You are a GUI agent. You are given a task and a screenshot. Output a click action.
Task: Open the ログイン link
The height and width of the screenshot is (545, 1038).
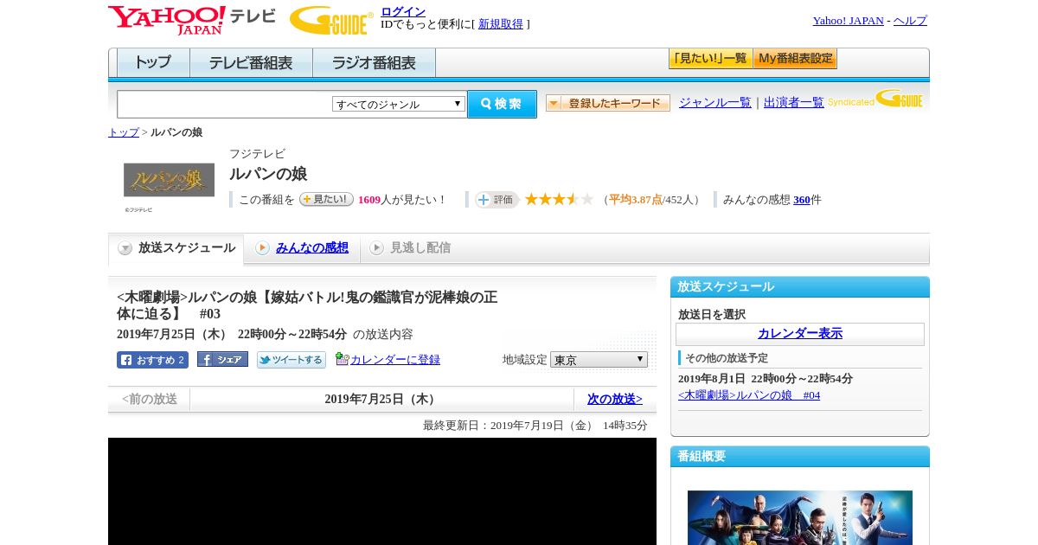coord(403,11)
